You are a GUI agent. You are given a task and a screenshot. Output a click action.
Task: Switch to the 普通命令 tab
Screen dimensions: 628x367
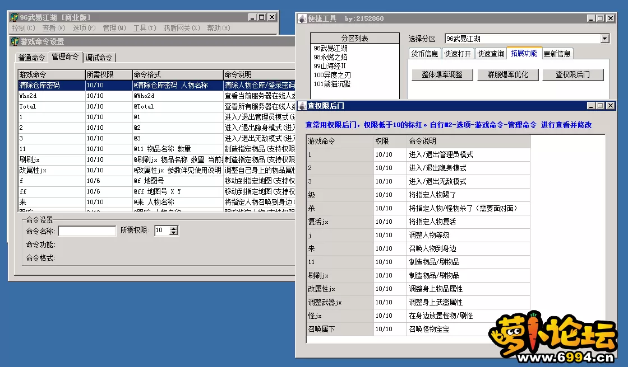(x=31, y=58)
